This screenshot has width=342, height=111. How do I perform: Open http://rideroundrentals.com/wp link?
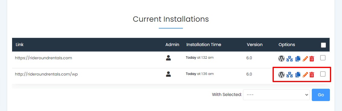point(46,74)
